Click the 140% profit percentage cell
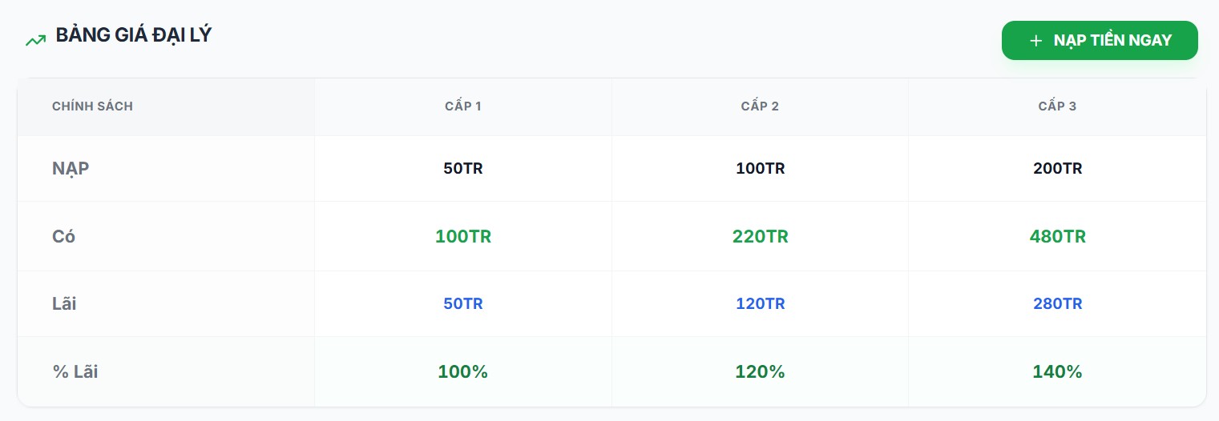 click(1057, 372)
